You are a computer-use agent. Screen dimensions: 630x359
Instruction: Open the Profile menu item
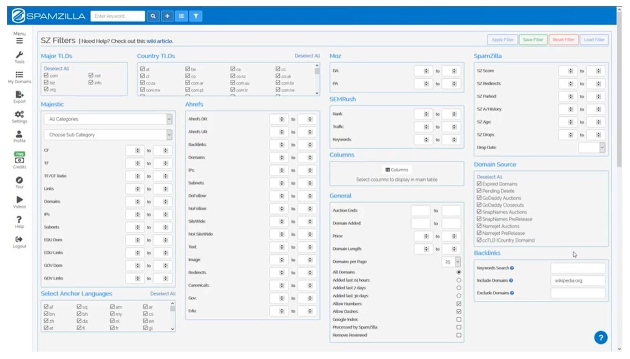[x=20, y=135]
